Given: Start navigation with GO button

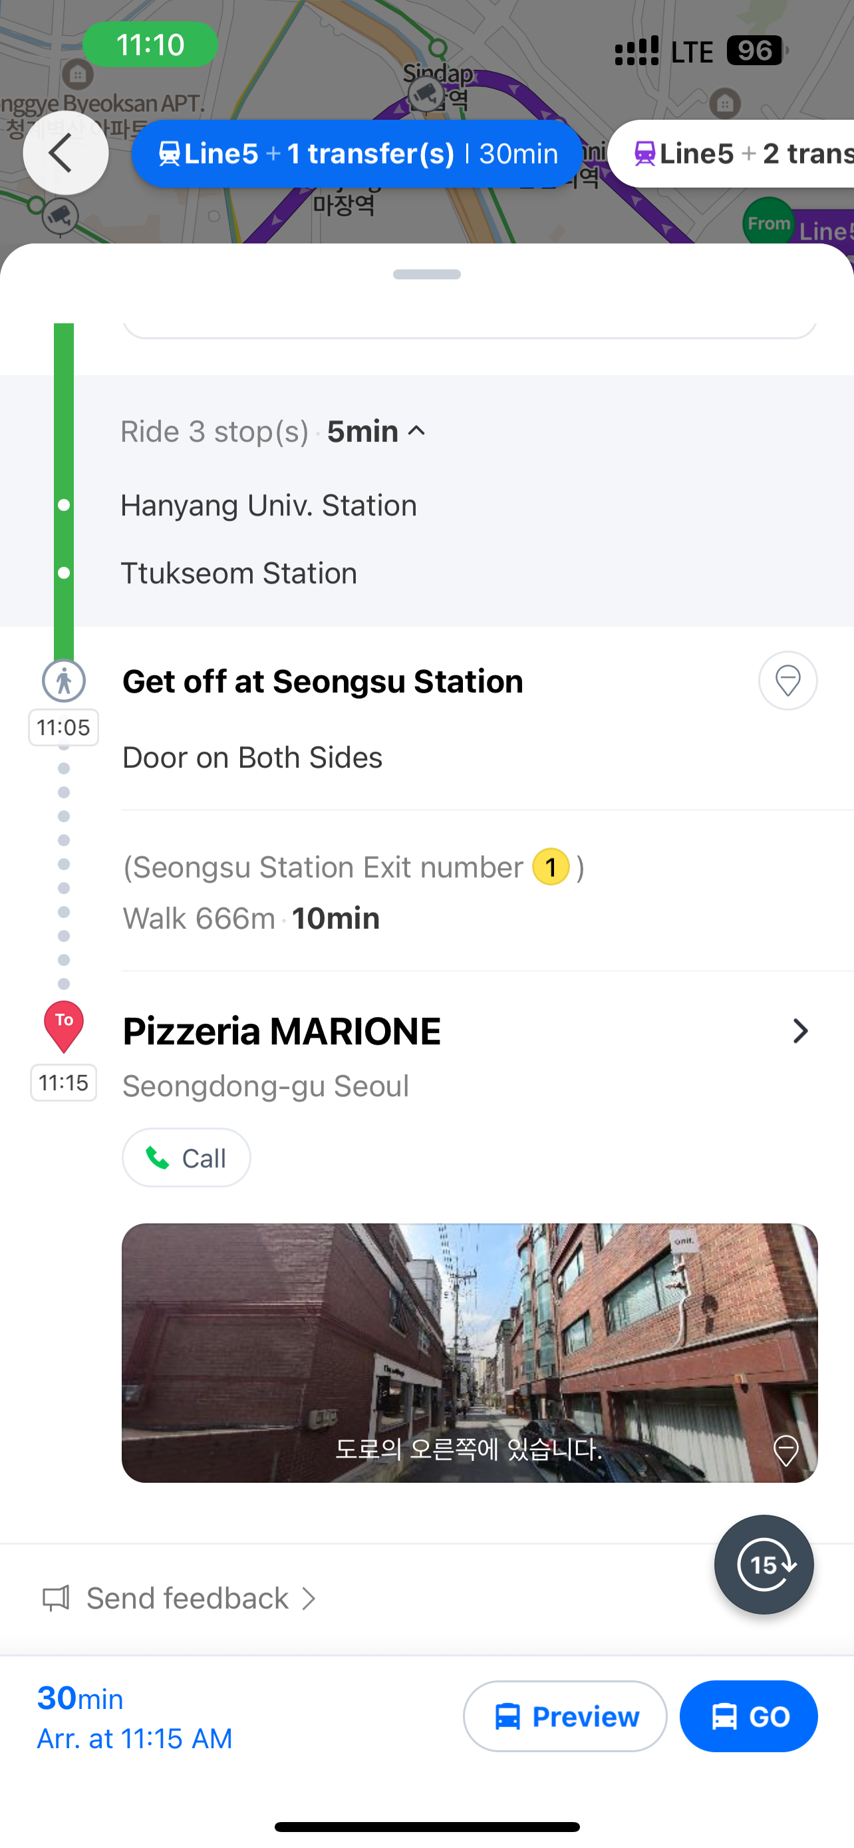Looking at the screenshot, I should (748, 1716).
